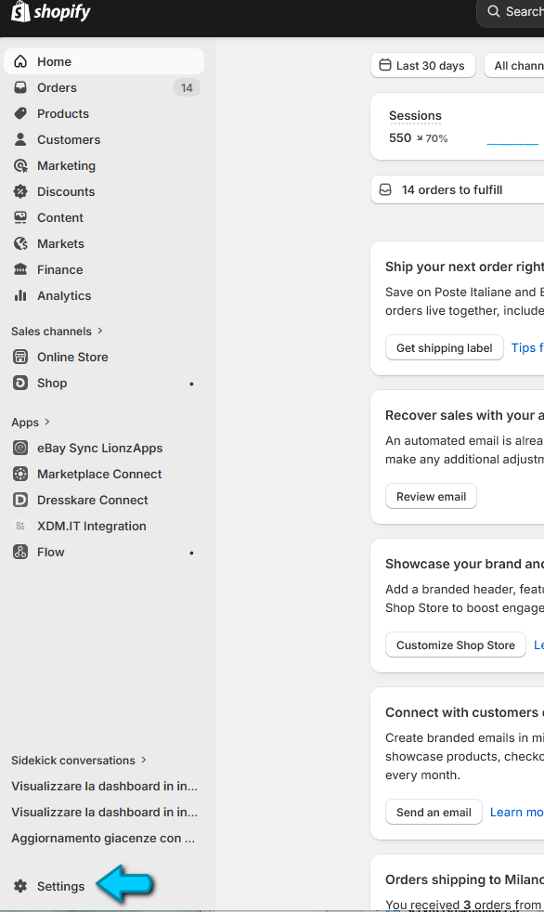Open the Tips link beside shipping label

(x=527, y=348)
